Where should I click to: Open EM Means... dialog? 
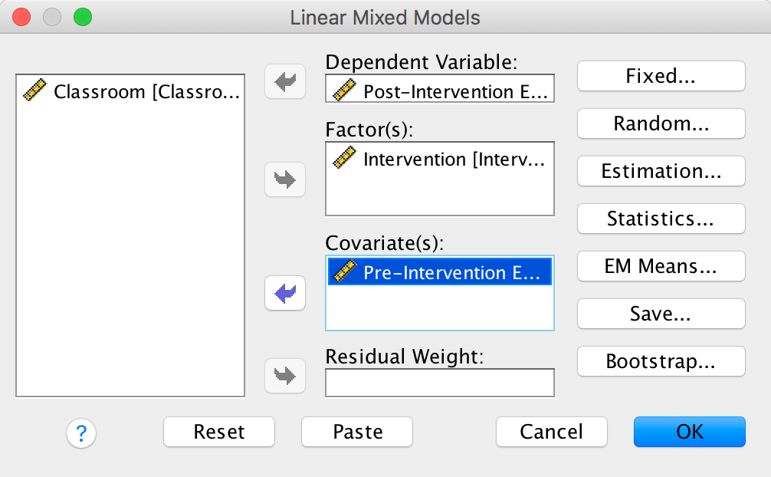pyautogui.click(x=661, y=266)
